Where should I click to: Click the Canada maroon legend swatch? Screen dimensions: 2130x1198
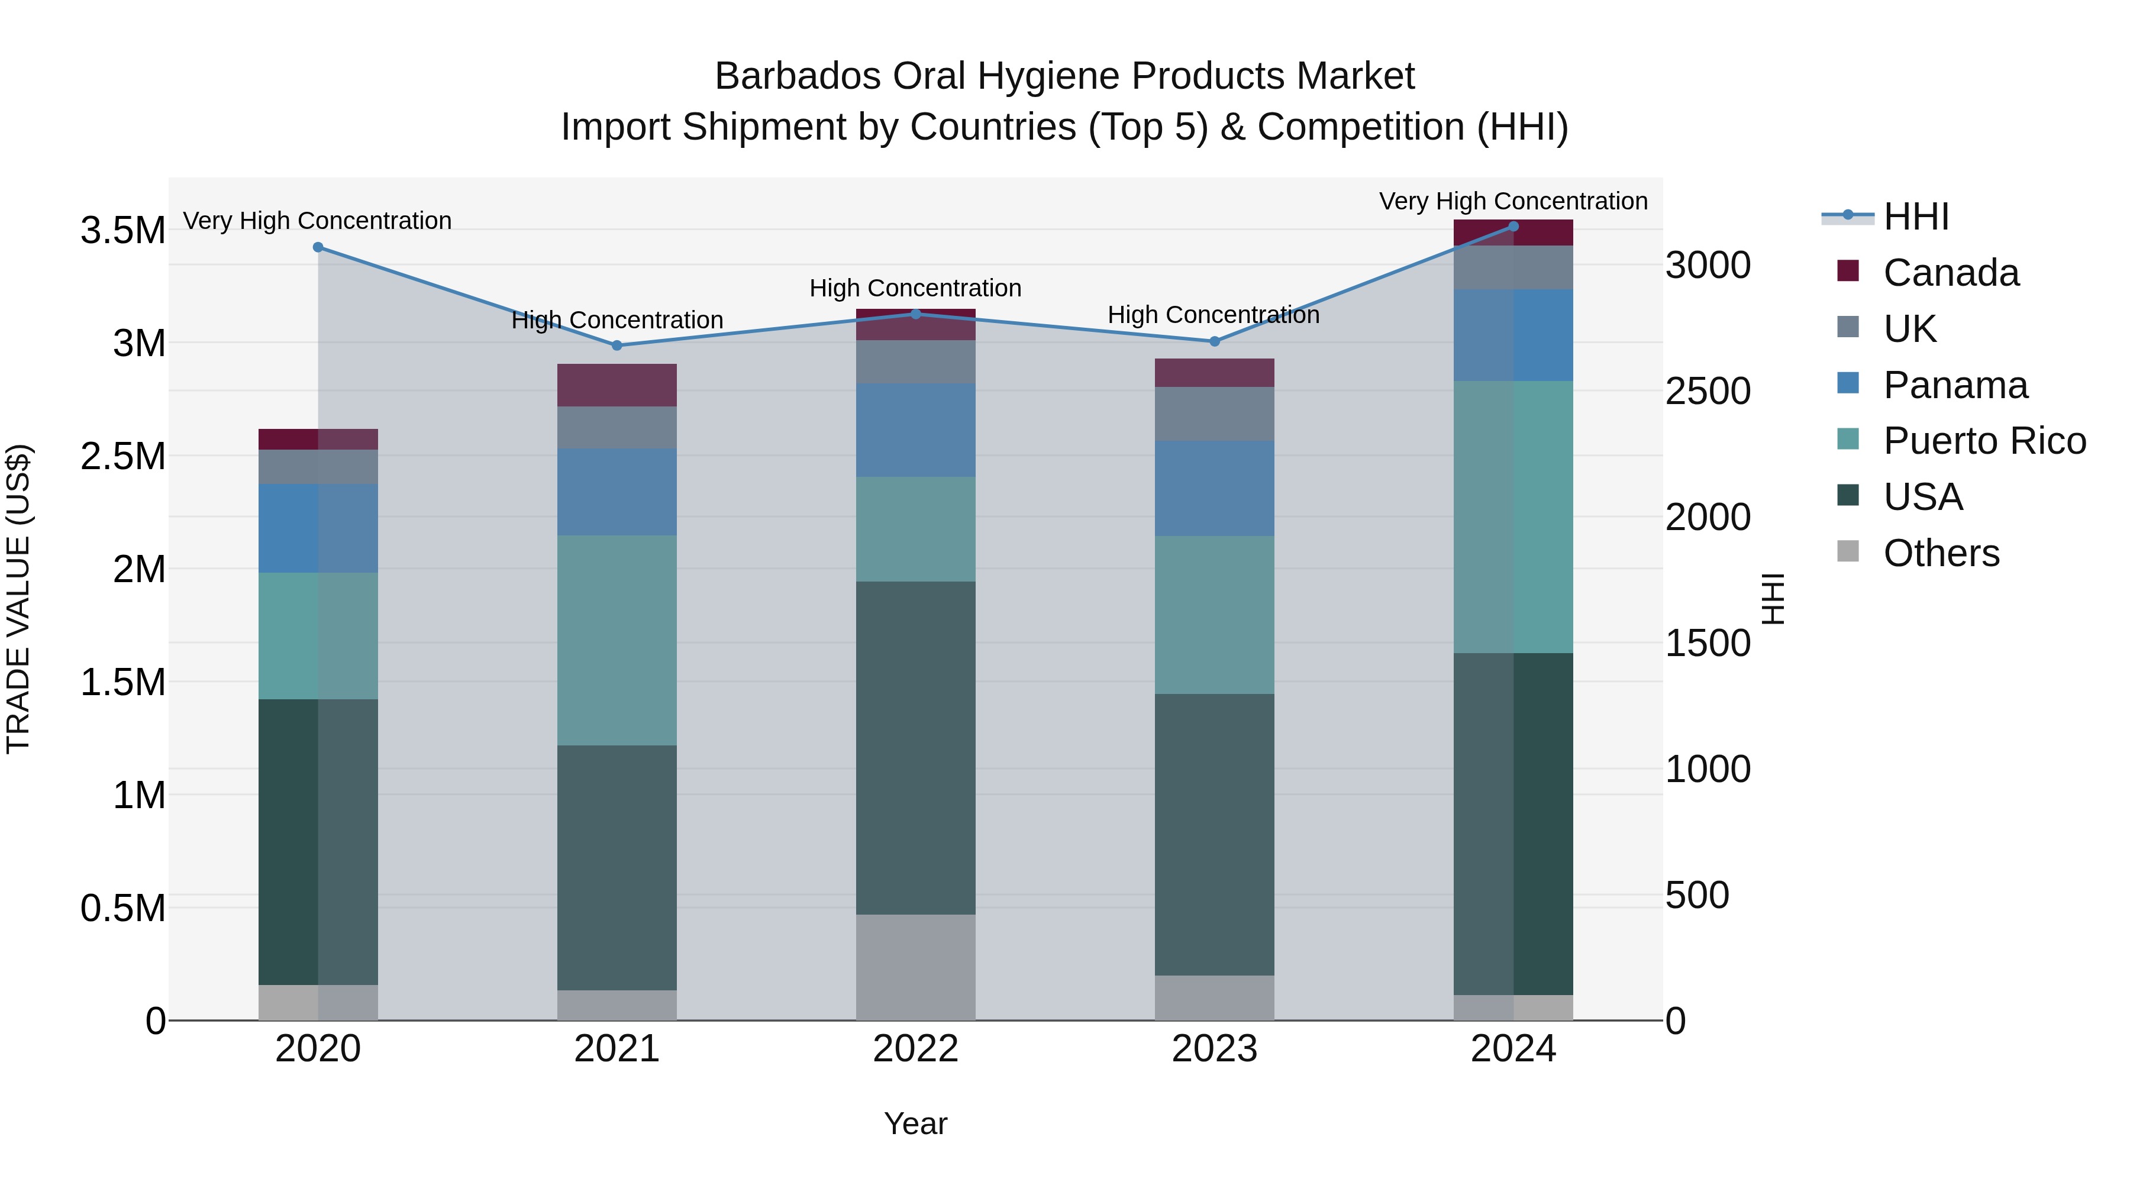(1847, 271)
